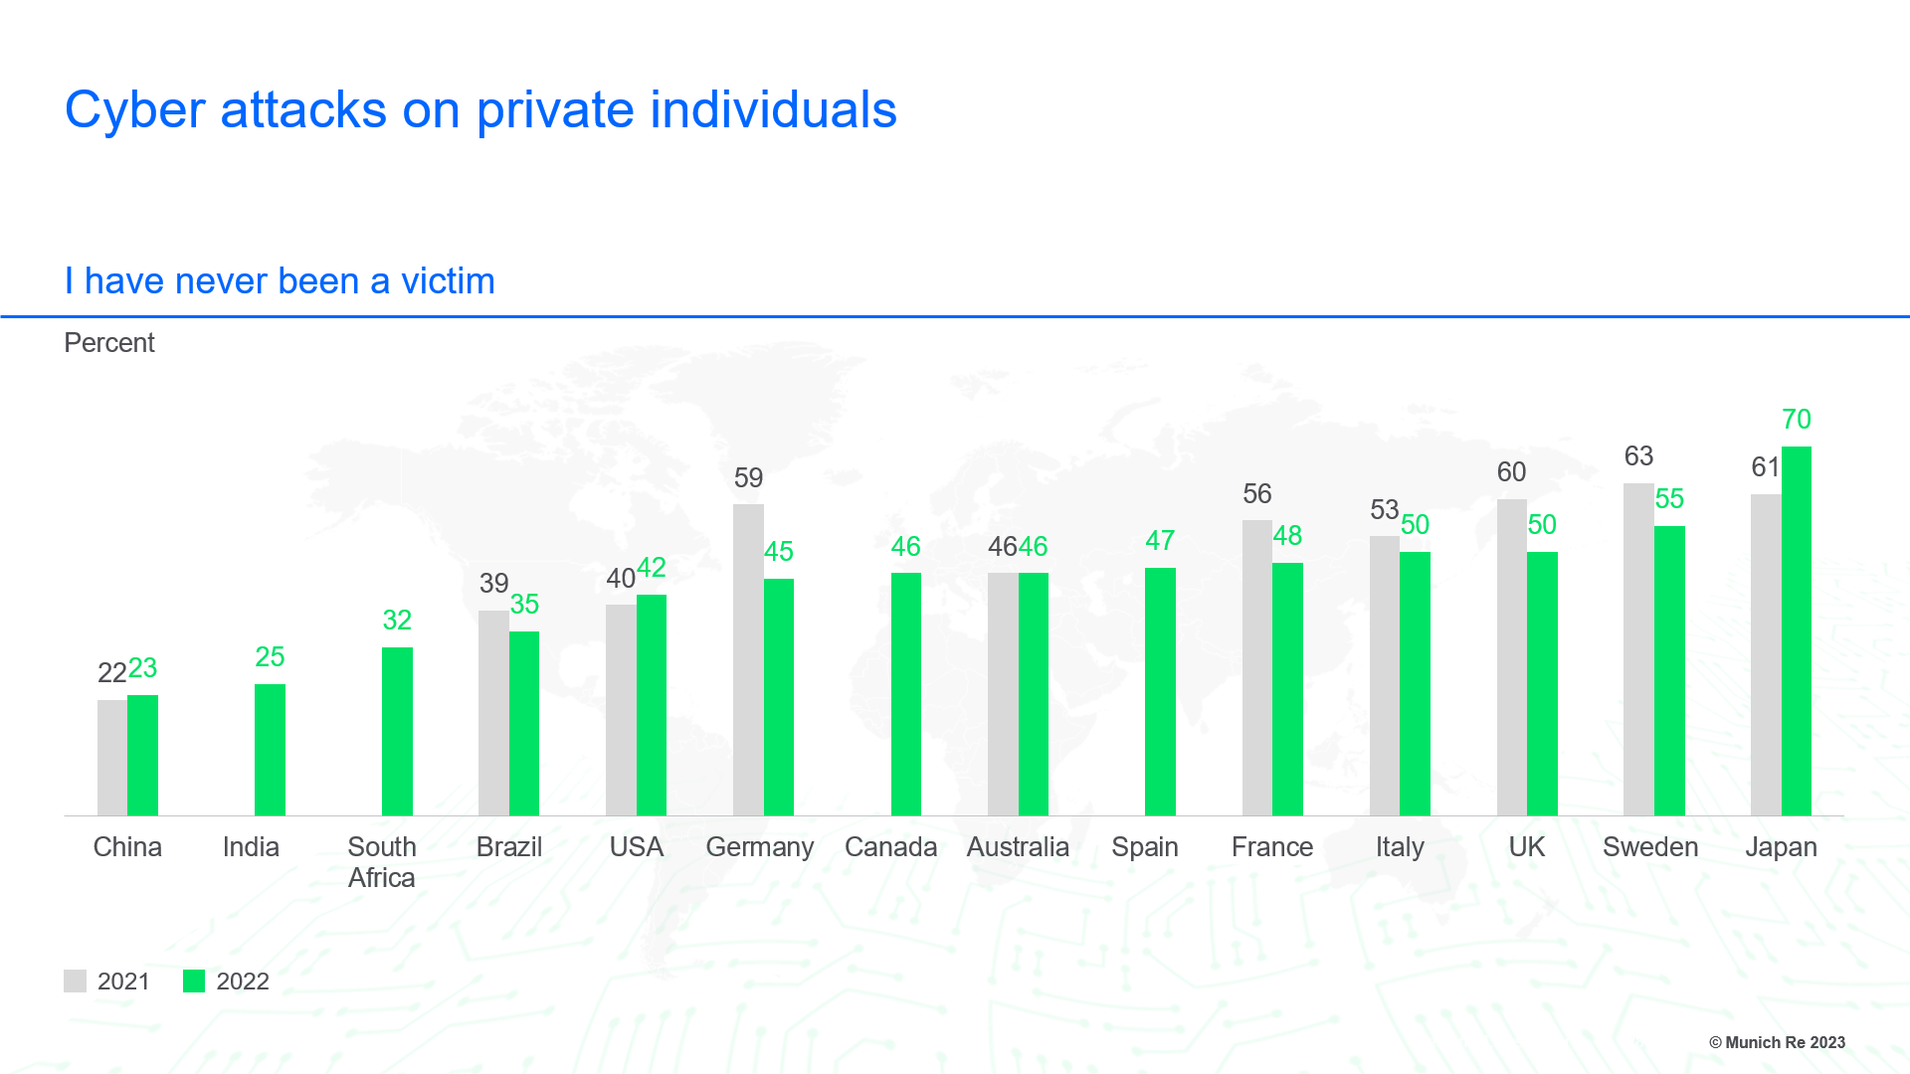The width and height of the screenshot is (1910, 1074).
Task: Click the Munich Re 2023 copyright text
Action: [1777, 1042]
